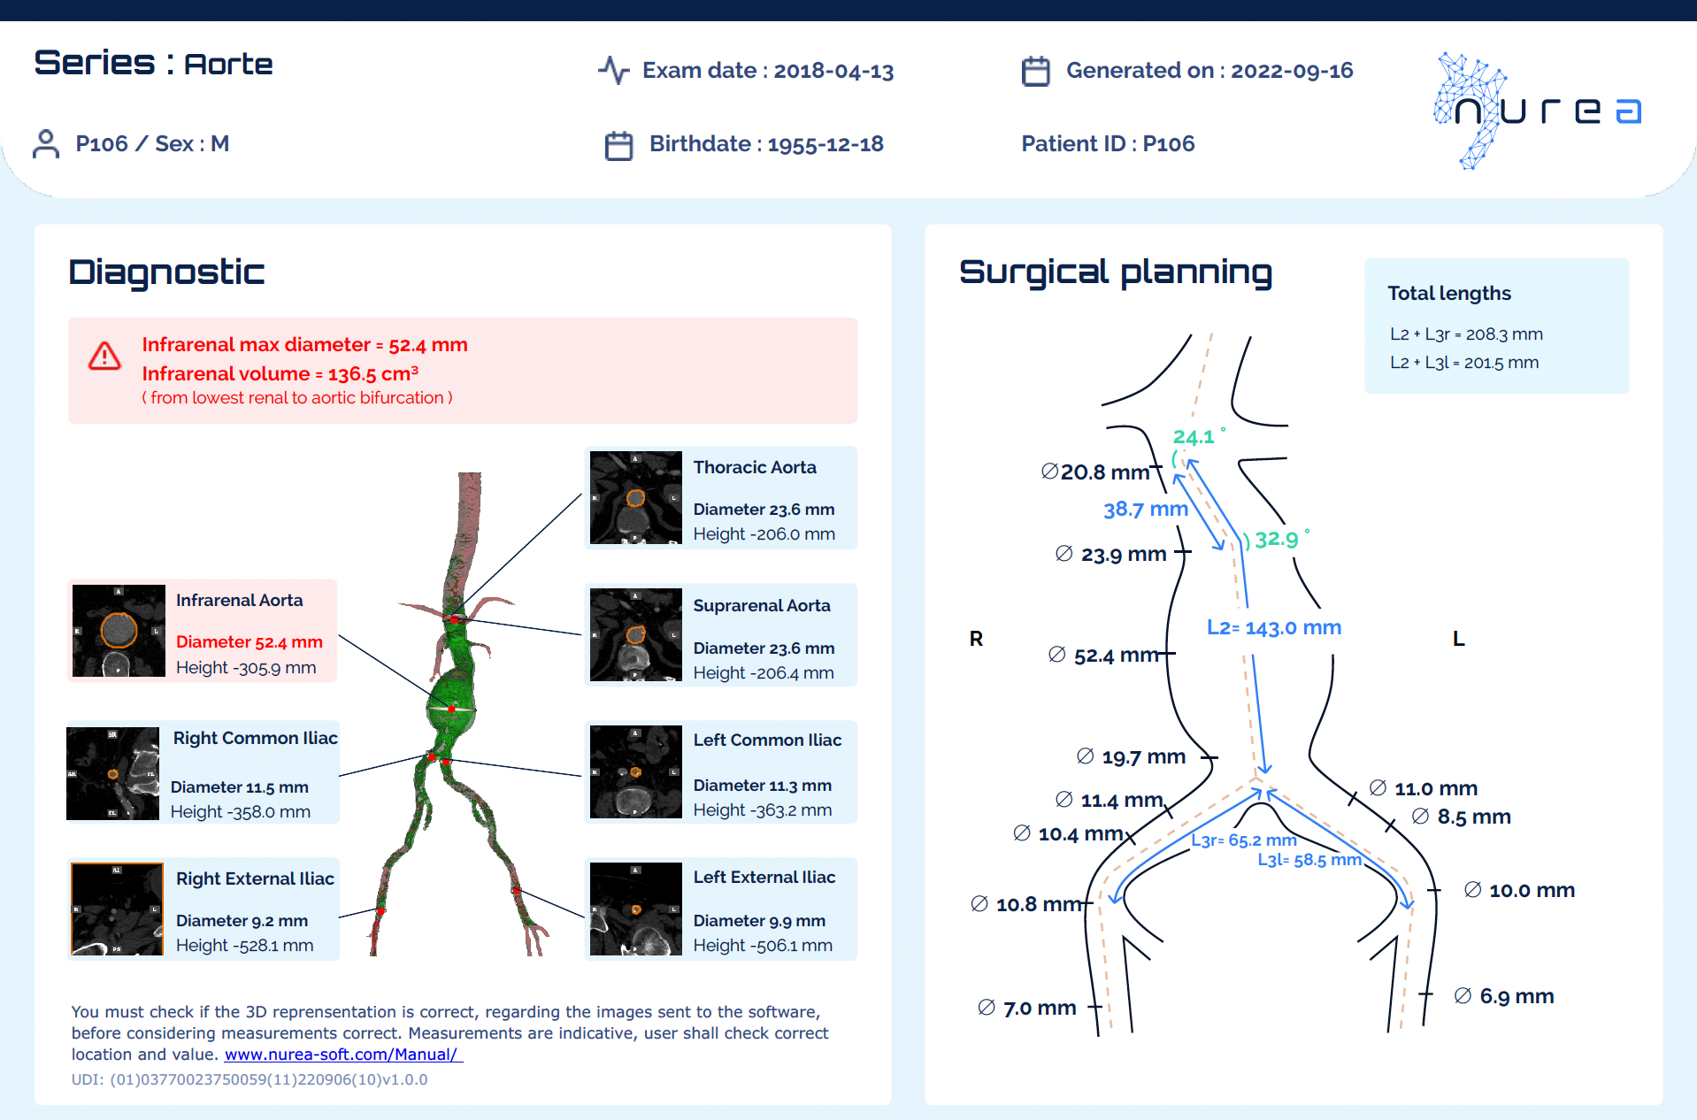
Task: Click the exam date pulse icon
Action: coord(613,70)
